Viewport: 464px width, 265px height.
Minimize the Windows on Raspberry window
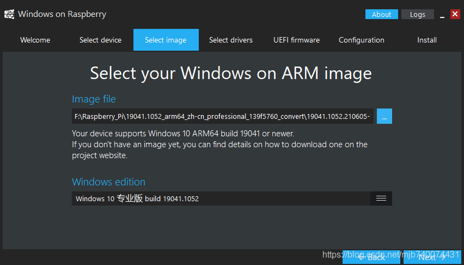(x=442, y=15)
